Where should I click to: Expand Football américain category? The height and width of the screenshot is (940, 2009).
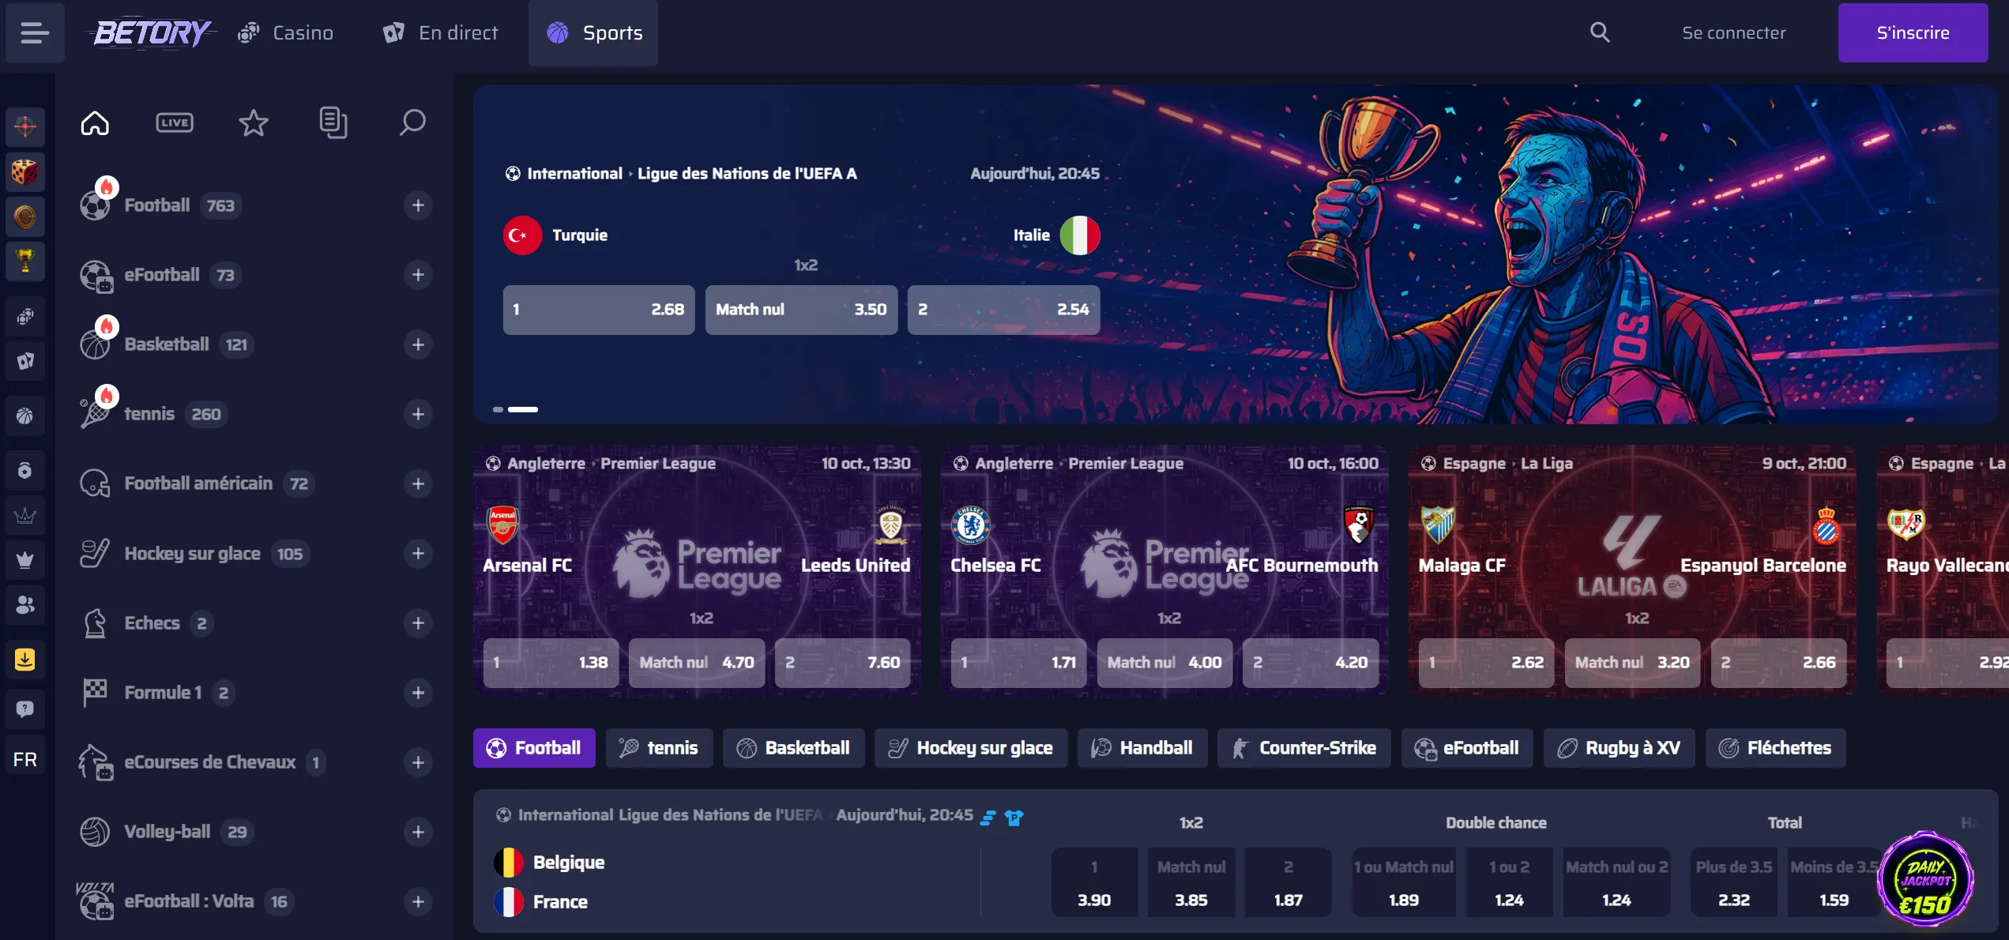coord(418,483)
